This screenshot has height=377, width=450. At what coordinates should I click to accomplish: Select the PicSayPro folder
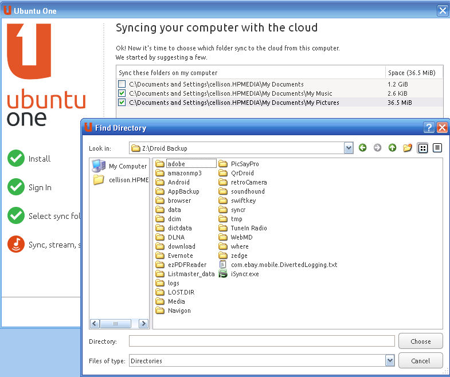coord(238,164)
